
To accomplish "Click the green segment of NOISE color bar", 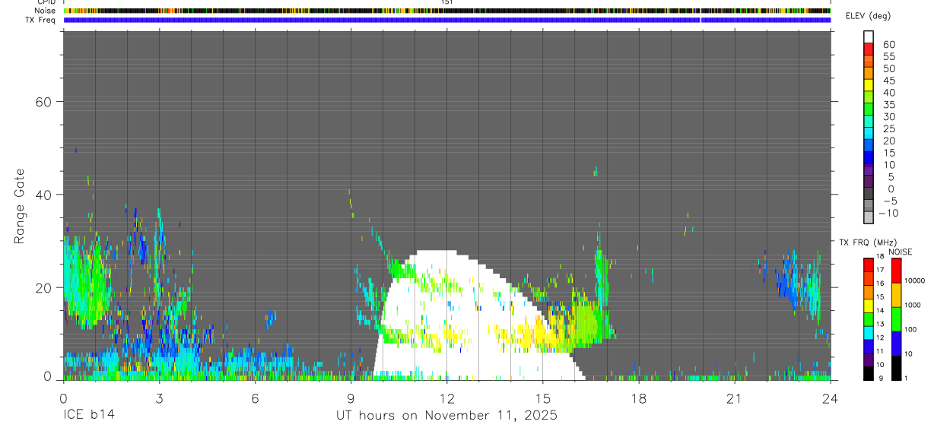I will coord(896,318).
